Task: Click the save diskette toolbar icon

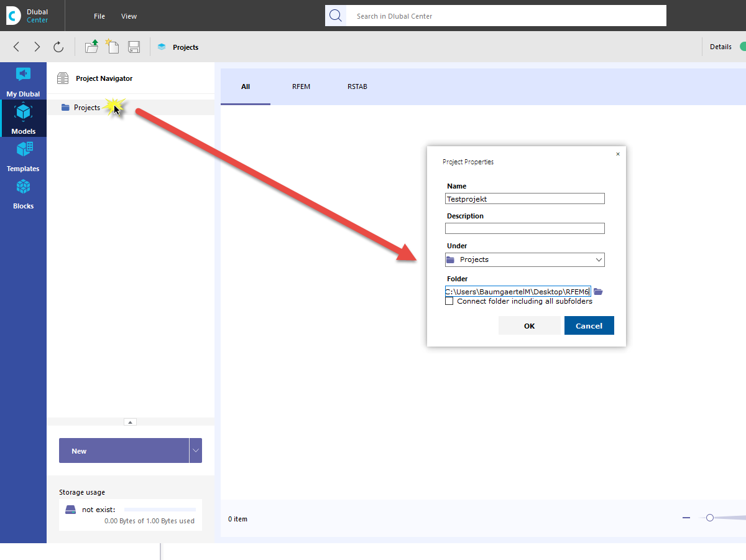Action: click(x=134, y=47)
